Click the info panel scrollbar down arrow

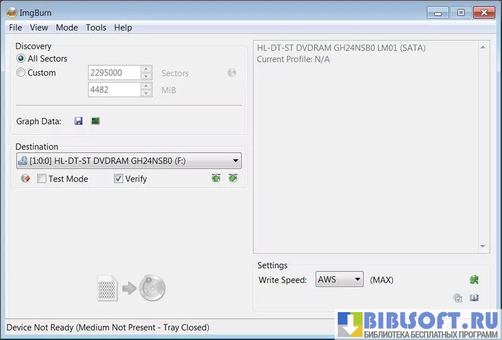[485, 246]
